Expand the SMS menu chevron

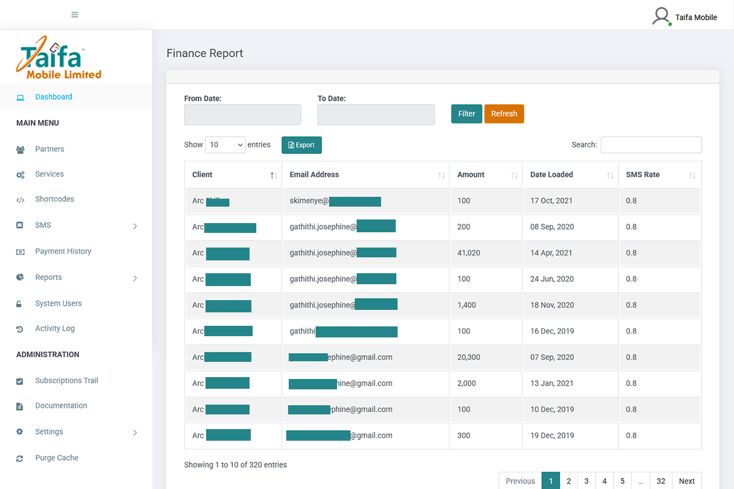135,226
